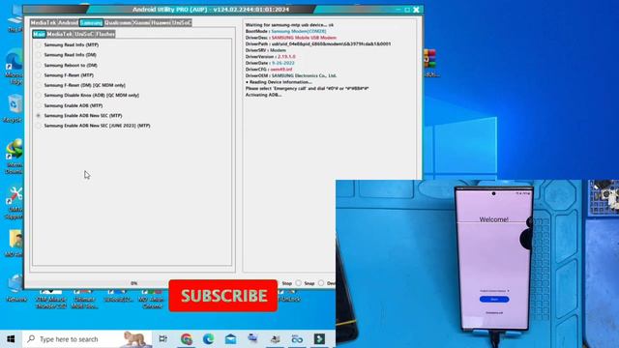
Task: Open the MediaTek sub-tab beside Main
Action: 60,35
